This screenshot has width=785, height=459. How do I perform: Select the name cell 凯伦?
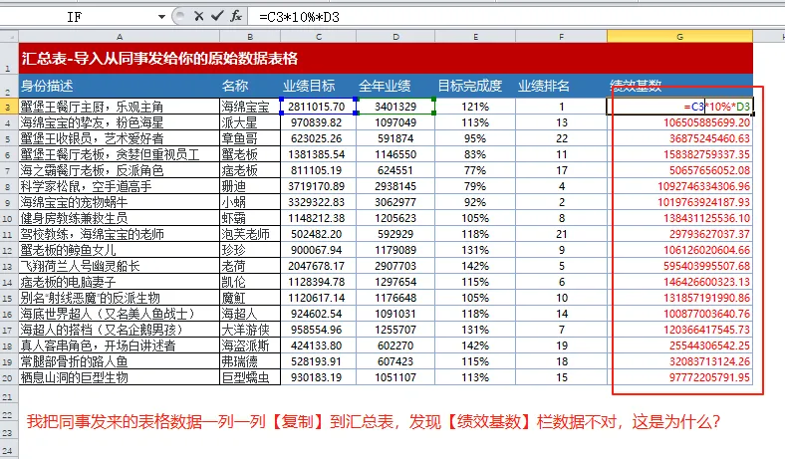tap(250, 282)
